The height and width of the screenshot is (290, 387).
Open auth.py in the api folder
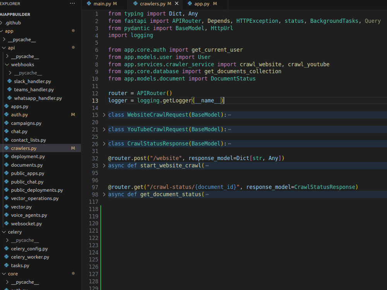(19, 115)
